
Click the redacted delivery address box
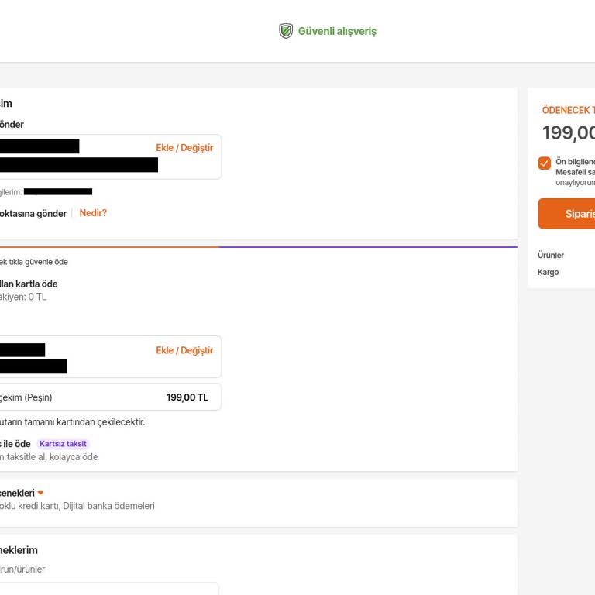point(108,156)
